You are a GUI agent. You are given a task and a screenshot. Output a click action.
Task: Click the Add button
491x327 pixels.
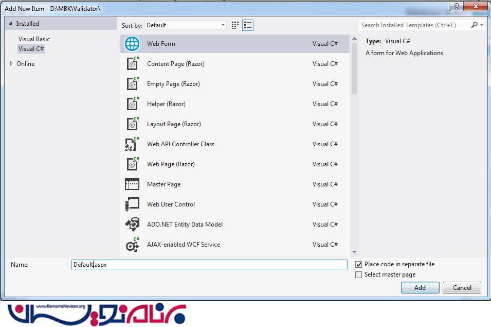(x=420, y=288)
